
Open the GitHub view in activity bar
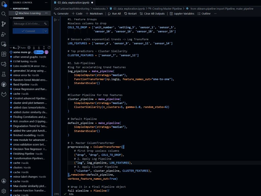[x=4, y=84]
